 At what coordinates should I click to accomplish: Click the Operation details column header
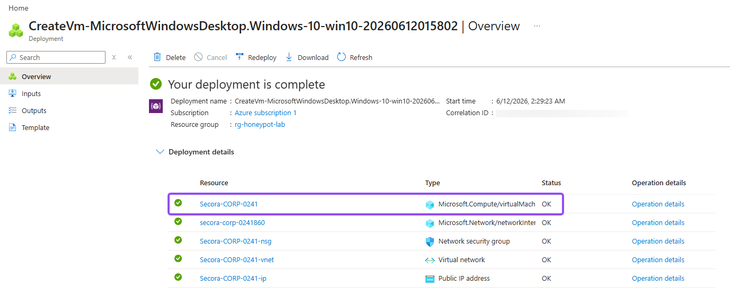coord(659,183)
